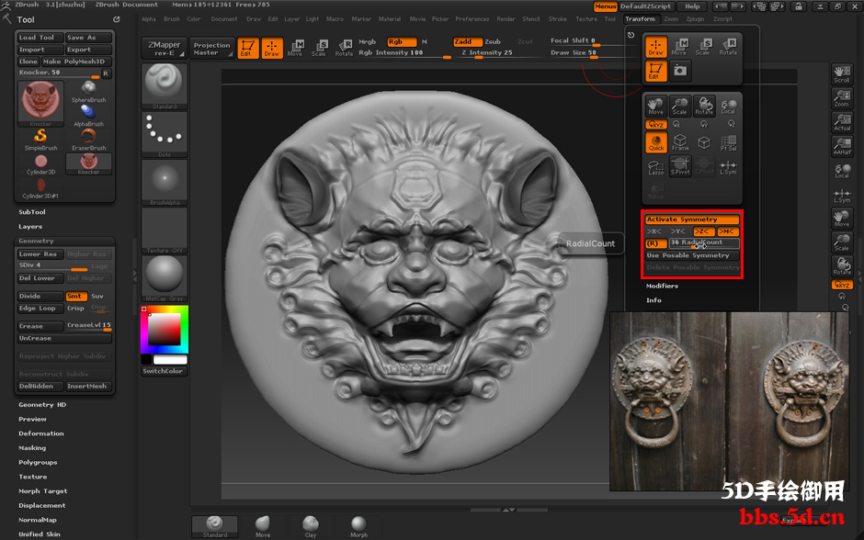The width and height of the screenshot is (864, 540).
Task: Open the Zplugin menu
Action: [x=696, y=19]
